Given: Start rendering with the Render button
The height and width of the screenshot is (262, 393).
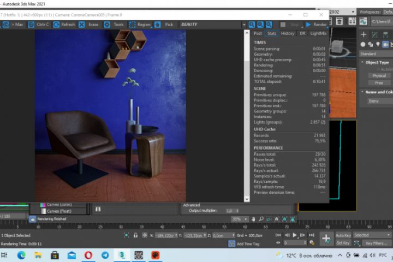Looking at the screenshot, I should [316, 25].
